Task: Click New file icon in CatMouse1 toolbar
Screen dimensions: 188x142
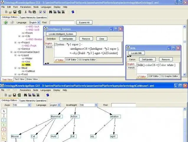Action: 6,95
